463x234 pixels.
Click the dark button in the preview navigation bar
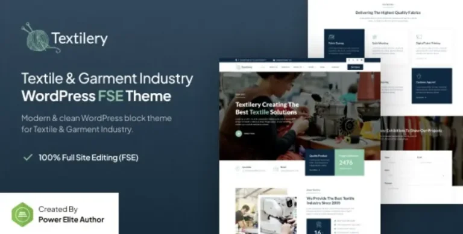coord(355,67)
